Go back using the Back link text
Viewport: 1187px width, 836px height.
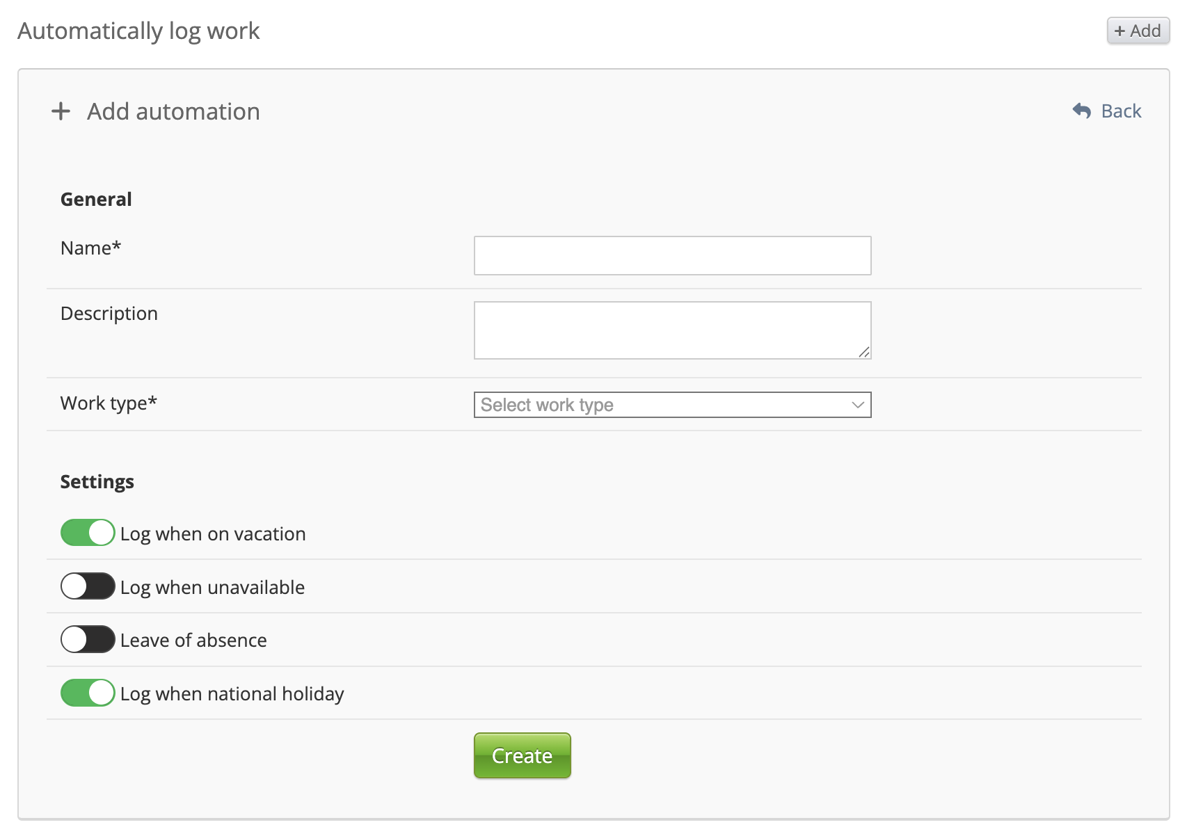coord(1121,111)
